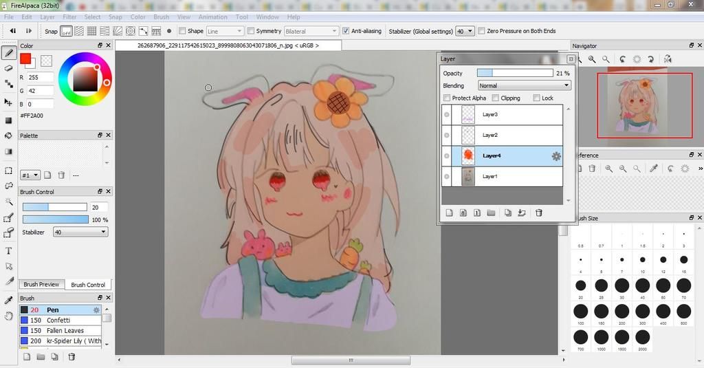This screenshot has height=368, width=704.
Task: Enable the Symmetry checkbox
Action: (x=251, y=31)
